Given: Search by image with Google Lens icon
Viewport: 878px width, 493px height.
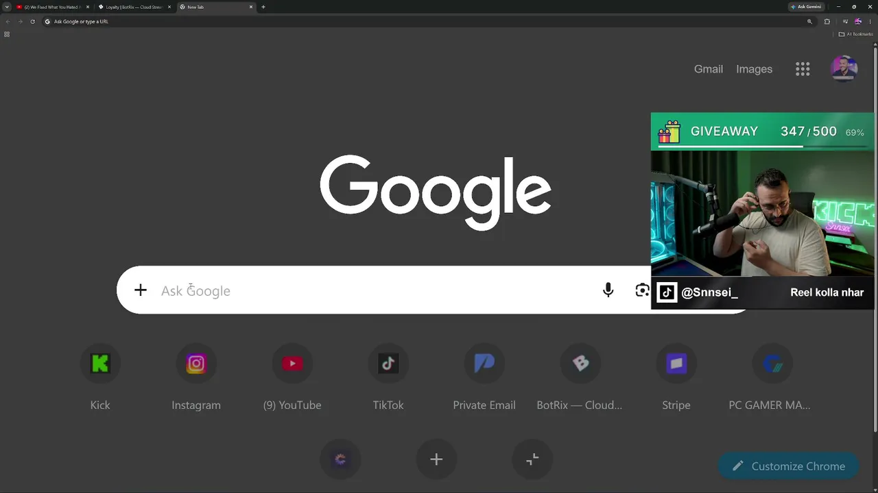Looking at the screenshot, I should pos(642,290).
